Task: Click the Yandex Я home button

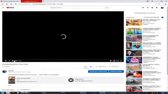Action: [x=7, y=4]
